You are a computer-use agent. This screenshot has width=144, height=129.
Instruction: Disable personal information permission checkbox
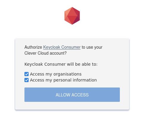27,80
